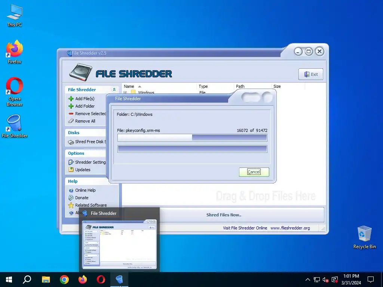Expand the Windows folder tree node

point(125,93)
